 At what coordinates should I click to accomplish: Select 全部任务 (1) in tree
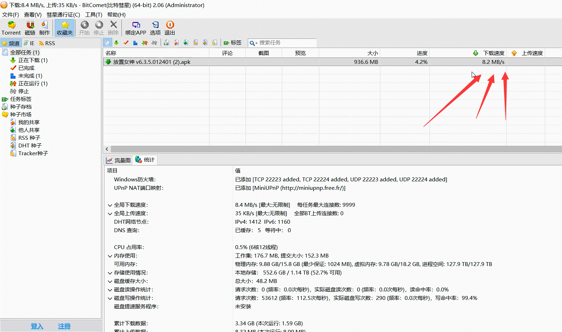25,53
